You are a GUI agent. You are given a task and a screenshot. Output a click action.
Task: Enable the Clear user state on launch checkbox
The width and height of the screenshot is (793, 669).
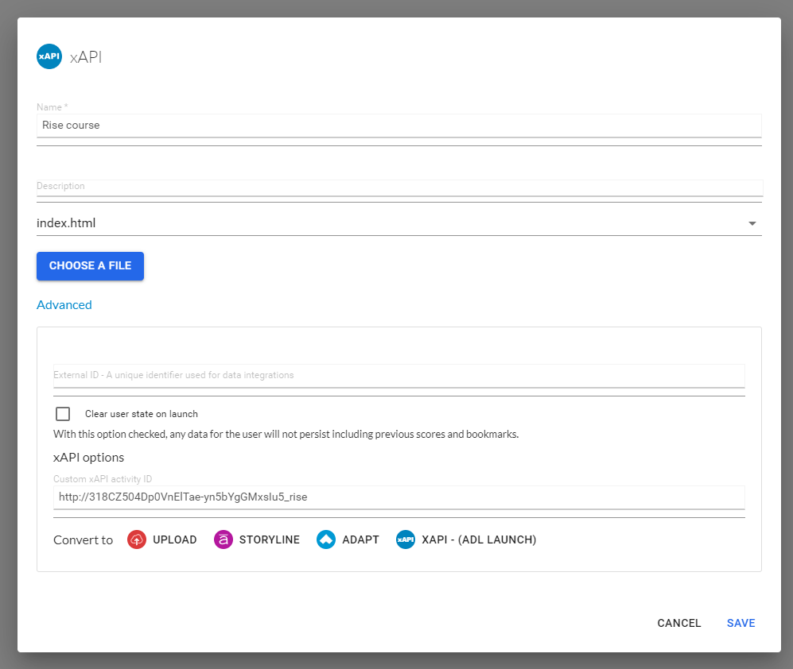pos(63,413)
